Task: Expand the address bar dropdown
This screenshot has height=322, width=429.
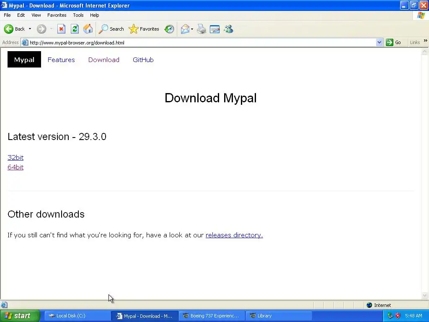Action: (x=379, y=42)
